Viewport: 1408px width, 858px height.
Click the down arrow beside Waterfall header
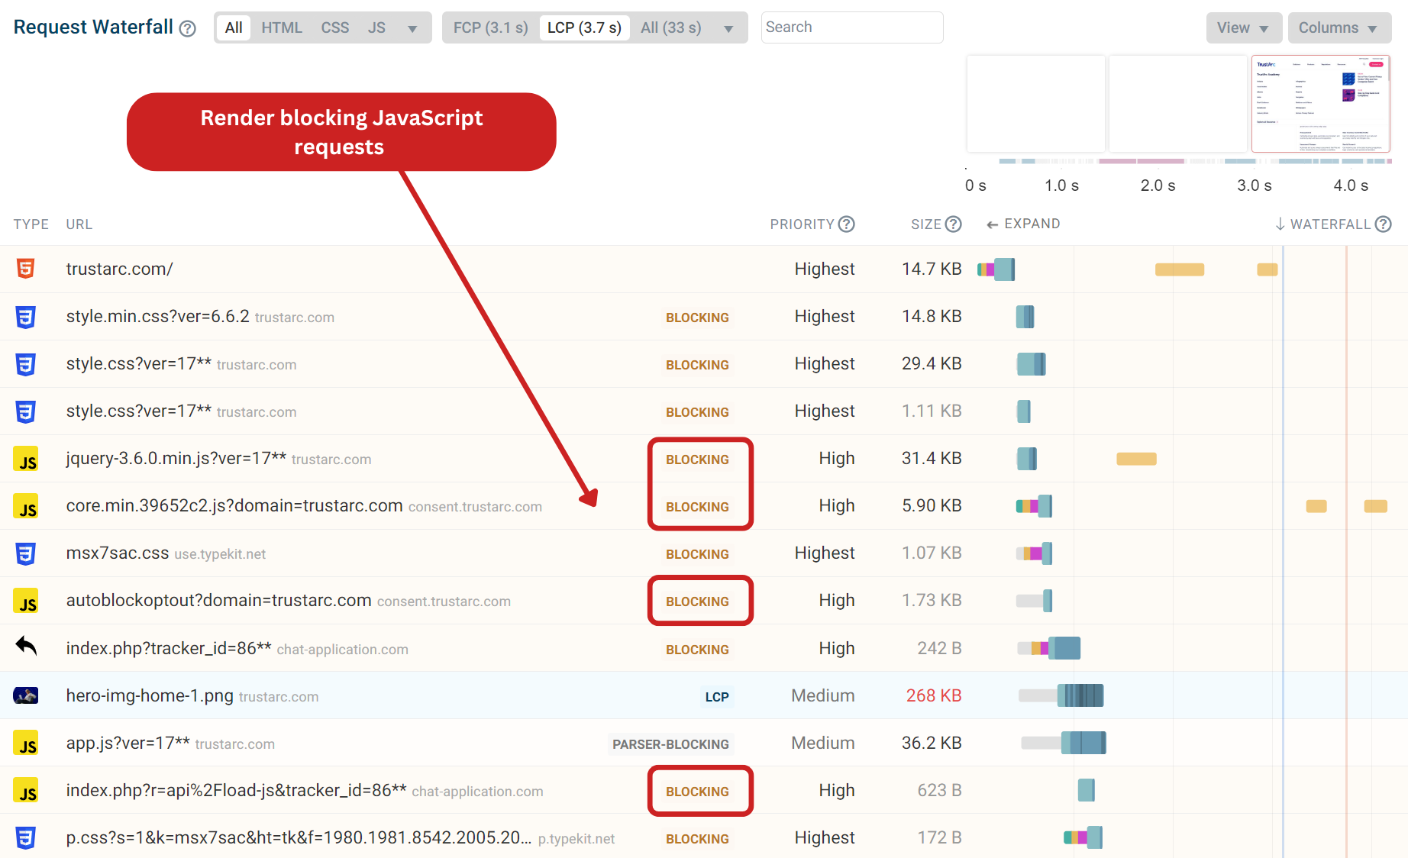pos(1280,224)
